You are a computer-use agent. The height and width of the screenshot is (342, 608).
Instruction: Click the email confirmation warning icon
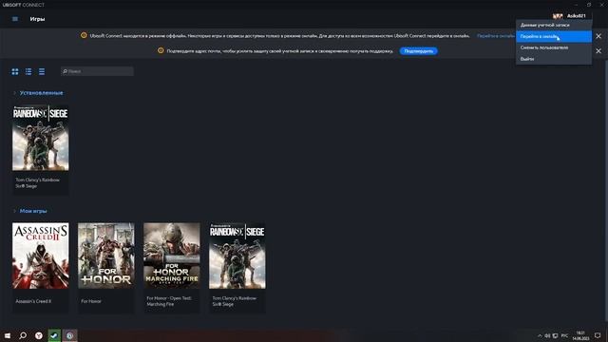[x=161, y=50]
